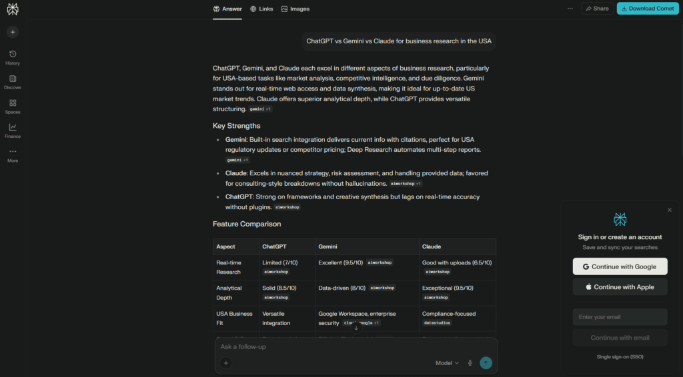Open Finance in the sidebar
The height and width of the screenshot is (377, 683).
point(13,131)
